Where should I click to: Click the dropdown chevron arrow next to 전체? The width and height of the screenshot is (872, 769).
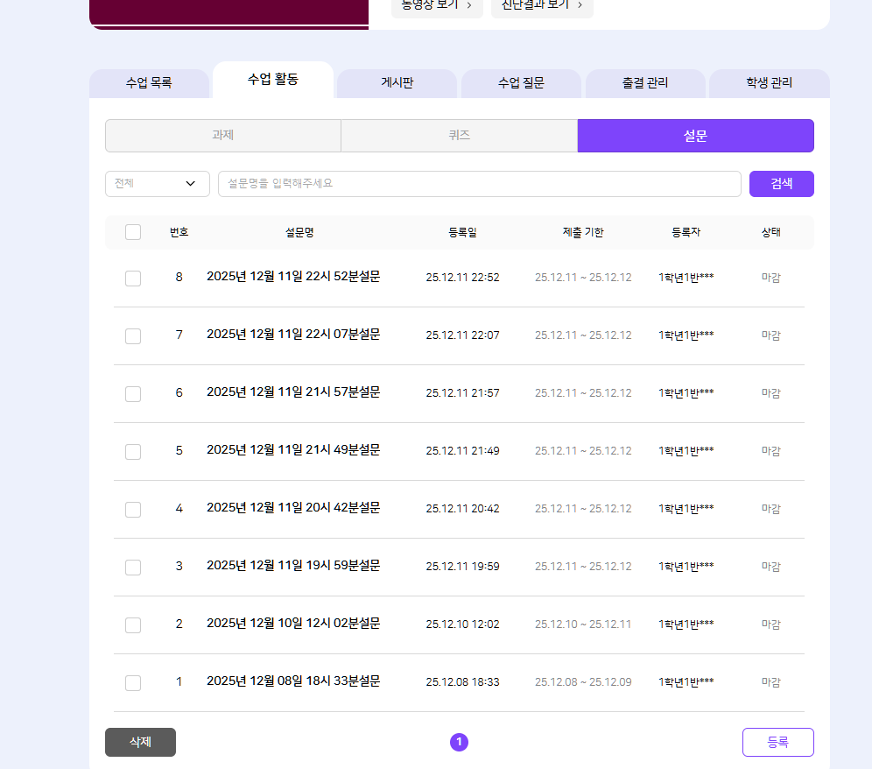(191, 184)
